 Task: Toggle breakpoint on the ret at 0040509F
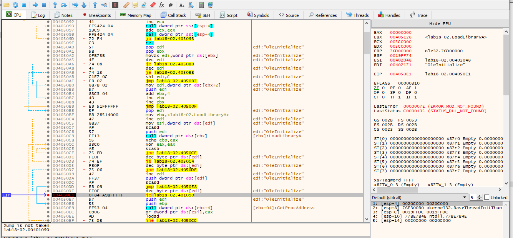tap(48, 43)
